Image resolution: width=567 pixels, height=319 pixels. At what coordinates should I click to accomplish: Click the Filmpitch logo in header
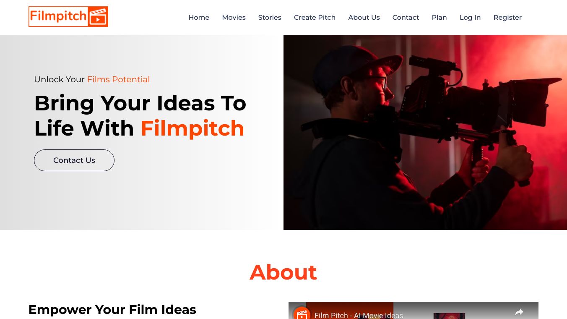[68, 17]
